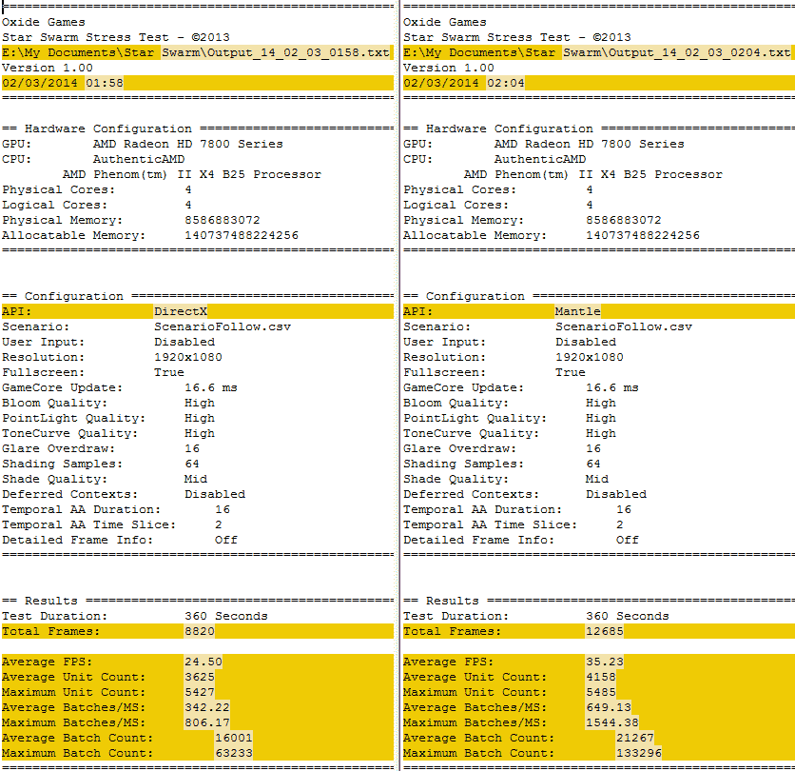The height and width of the screenshot is (771, 795).
Task: Click left pane Physical Memory value 8586883072
Action: (223, 220)
